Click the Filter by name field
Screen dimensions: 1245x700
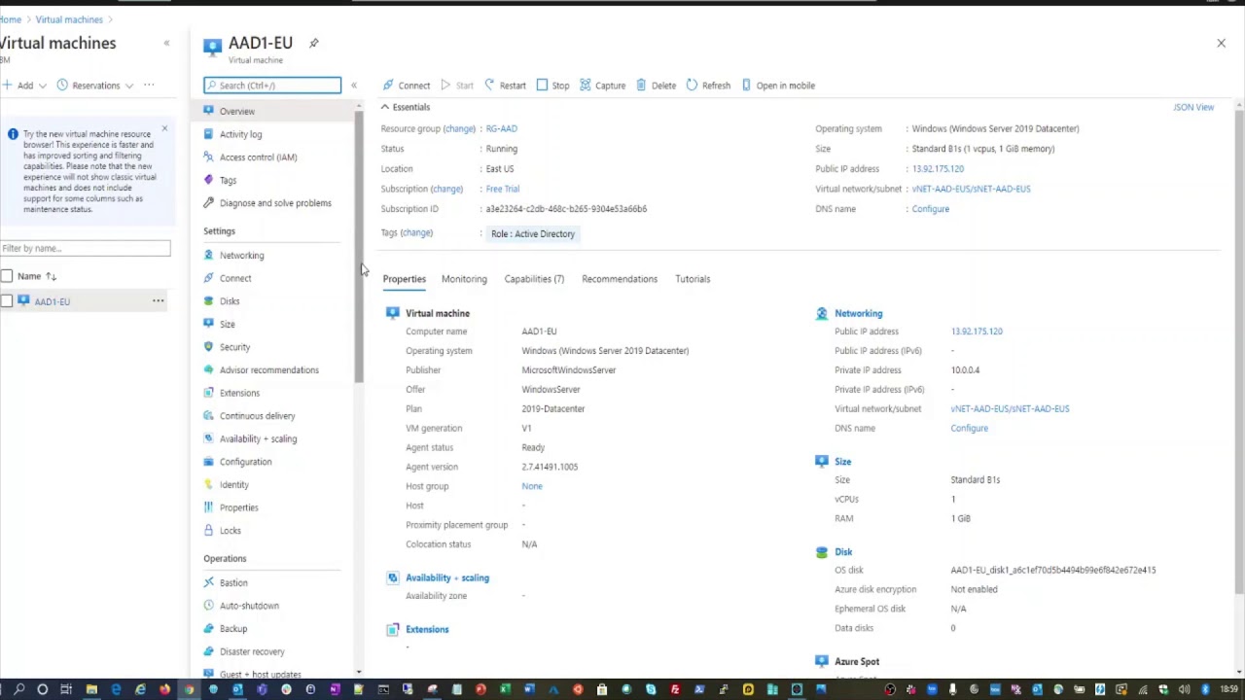pyautogui.click(x=86, y=249)
